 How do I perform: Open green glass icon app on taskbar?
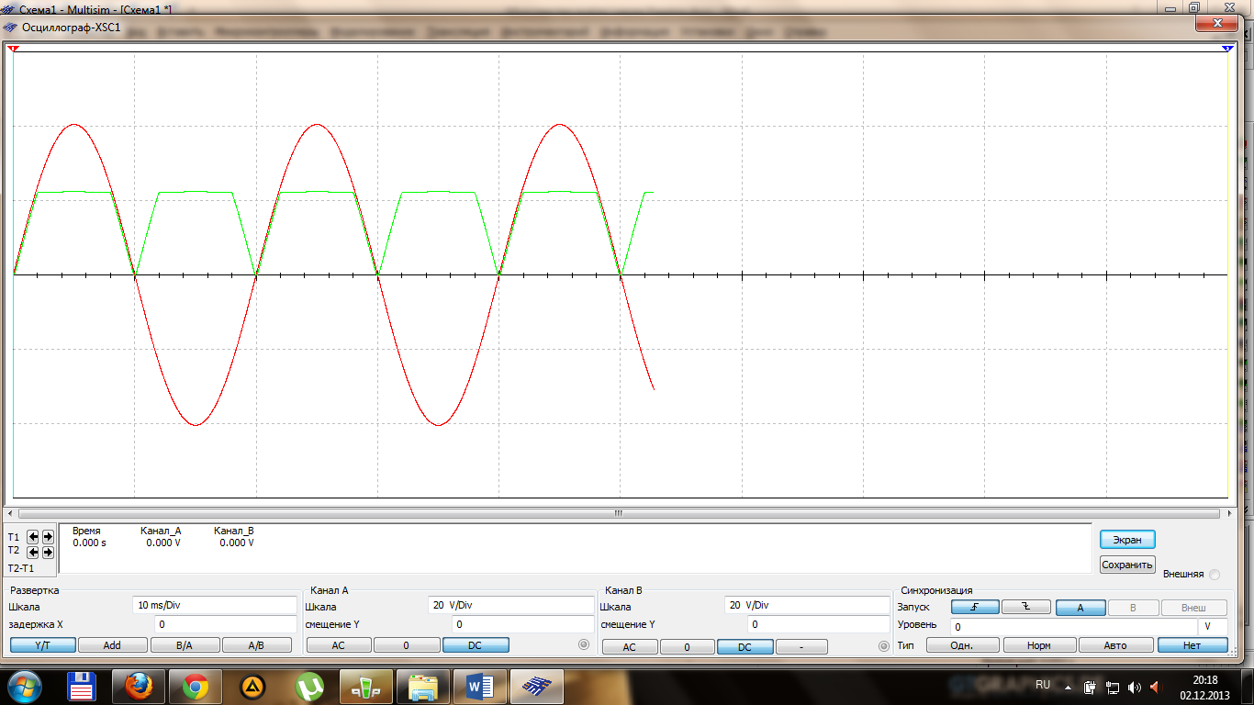[366, 686]
